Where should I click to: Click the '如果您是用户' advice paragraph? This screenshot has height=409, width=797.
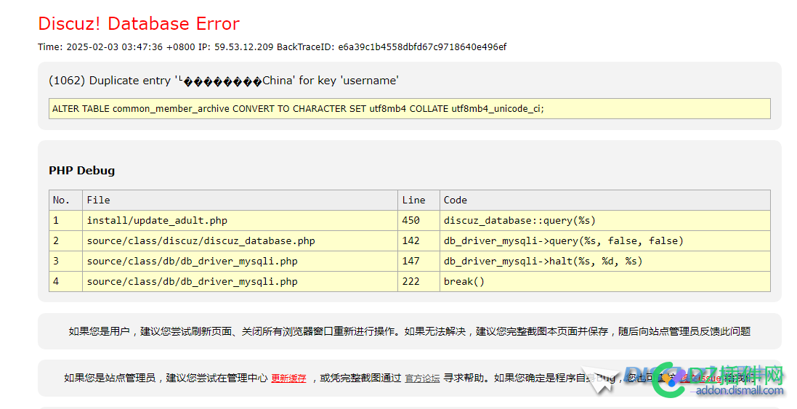[410, 331]
